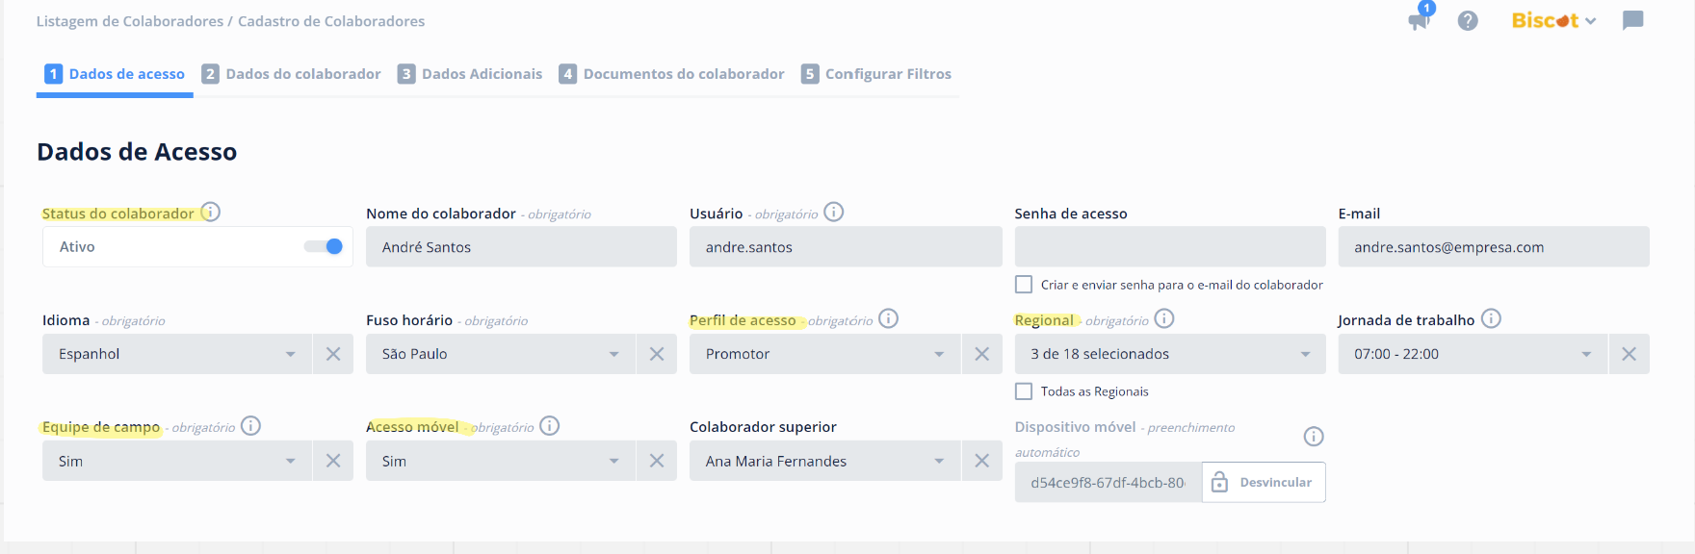Clear the Colaborador superior selection
Screen dimensions: 1695x554
click(x=981, y=461)
